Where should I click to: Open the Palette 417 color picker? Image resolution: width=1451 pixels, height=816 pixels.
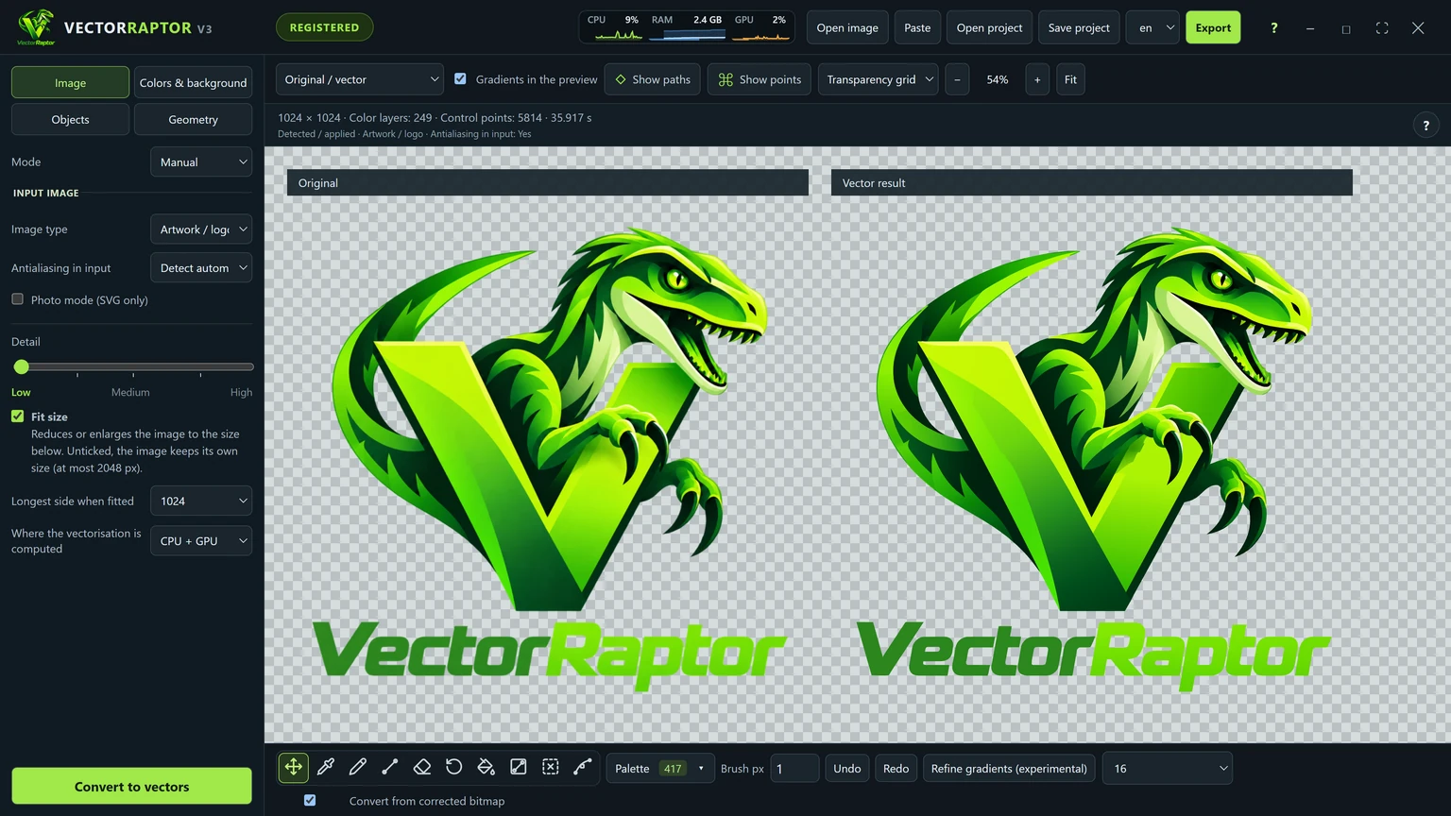pyautogui.click(x=659, y=768)
